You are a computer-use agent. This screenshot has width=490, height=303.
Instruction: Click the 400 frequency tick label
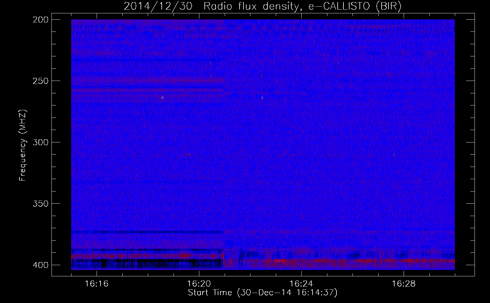pos(41,265)
